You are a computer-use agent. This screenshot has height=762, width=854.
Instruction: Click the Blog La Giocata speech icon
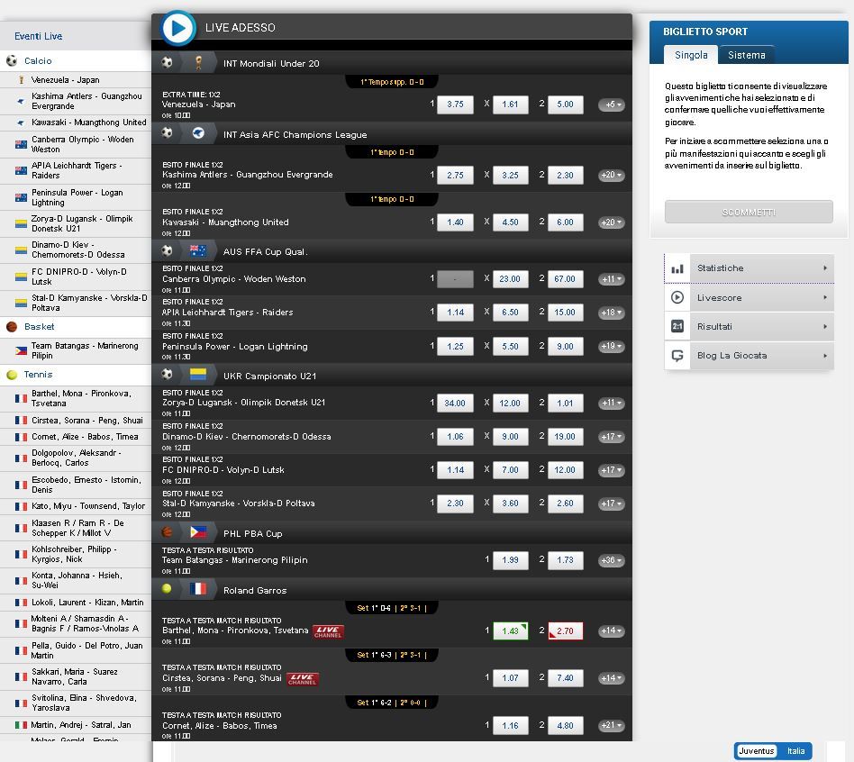pos(677,356)
